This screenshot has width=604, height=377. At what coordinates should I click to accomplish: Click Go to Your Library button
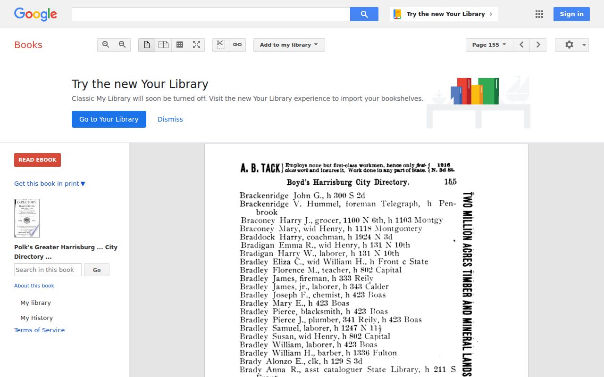[x=109, y=119]
